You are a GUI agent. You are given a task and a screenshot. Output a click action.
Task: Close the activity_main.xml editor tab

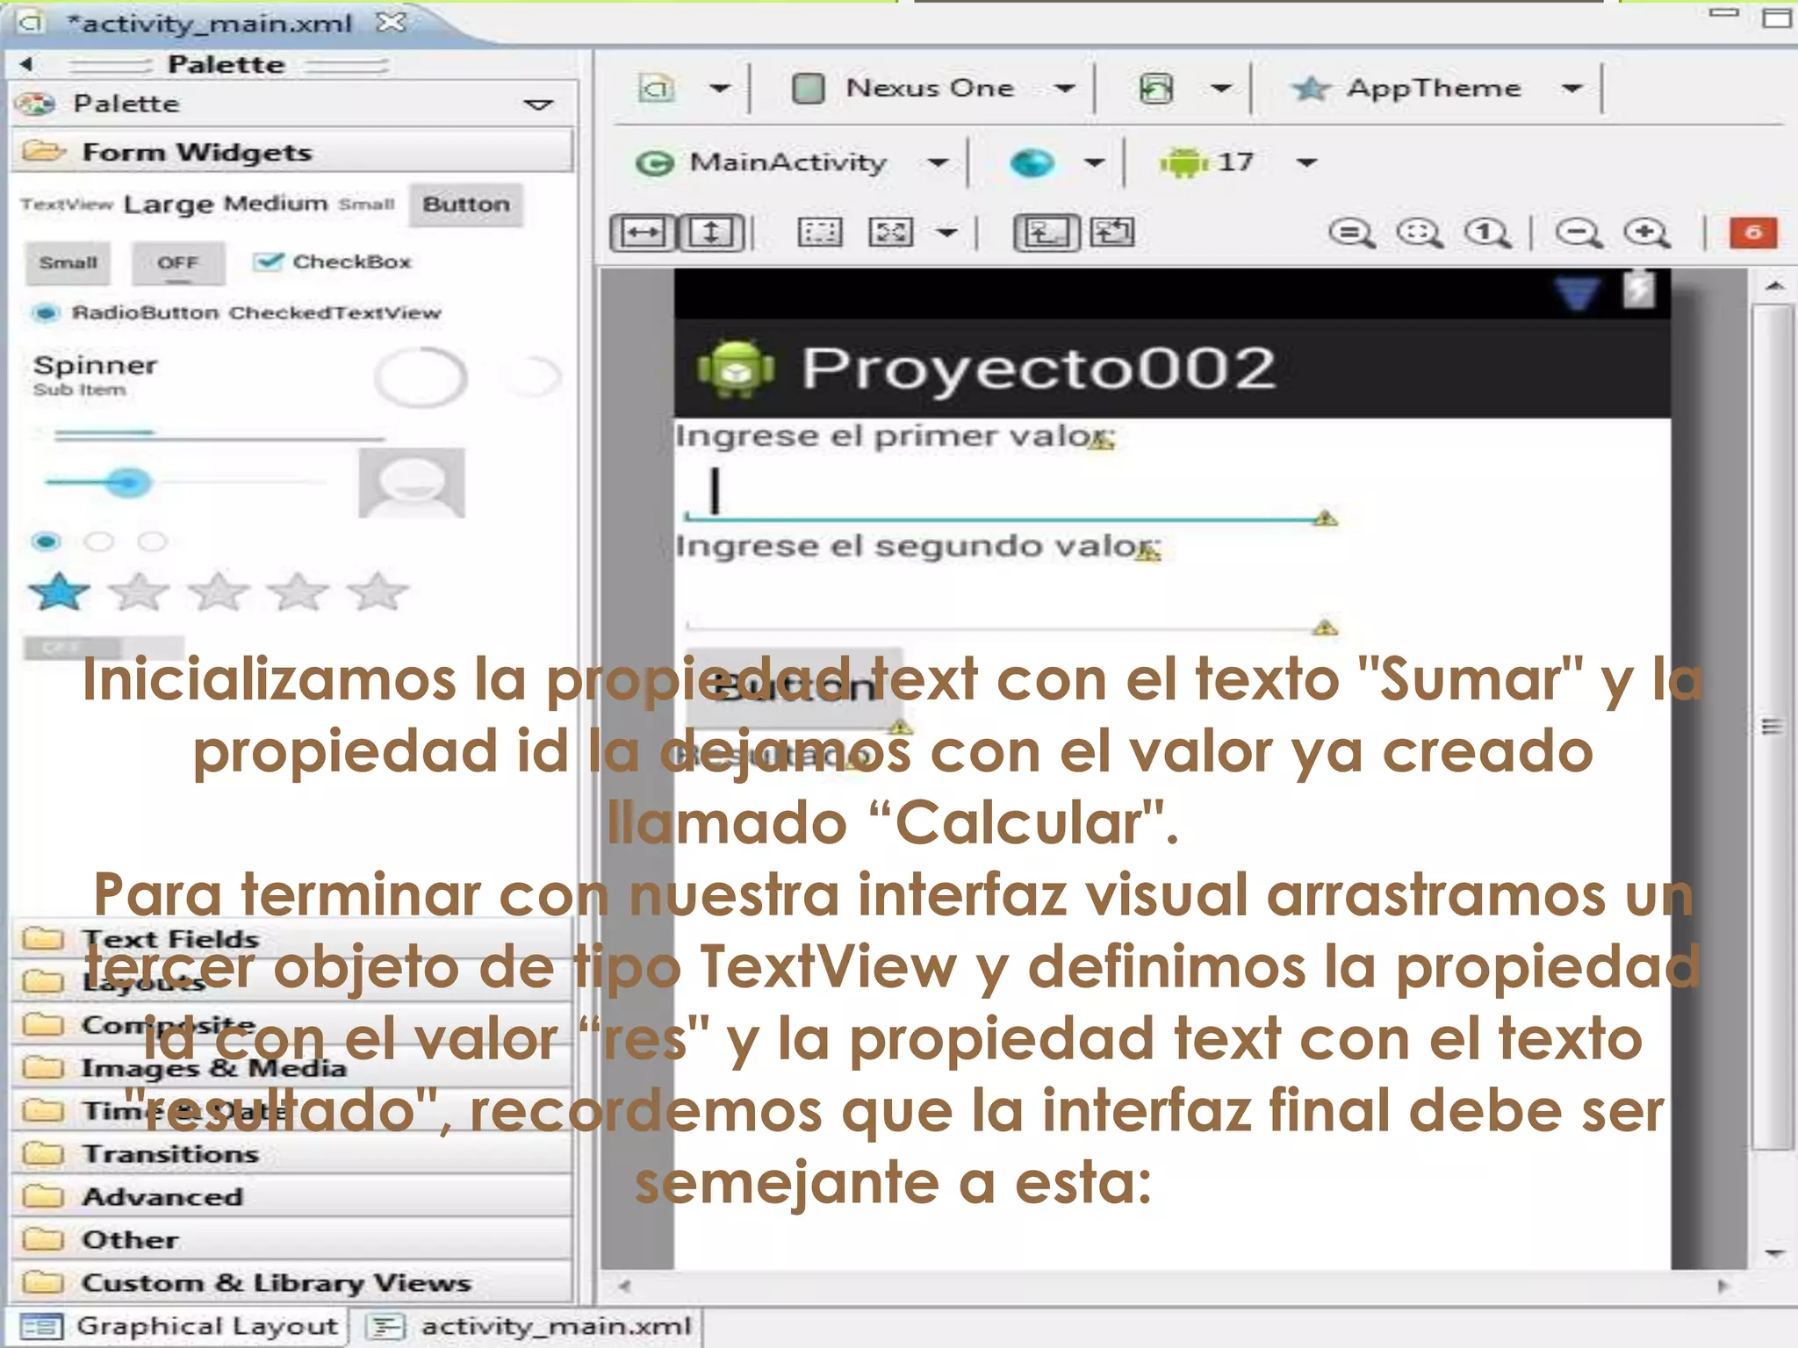tap(391, 21)
